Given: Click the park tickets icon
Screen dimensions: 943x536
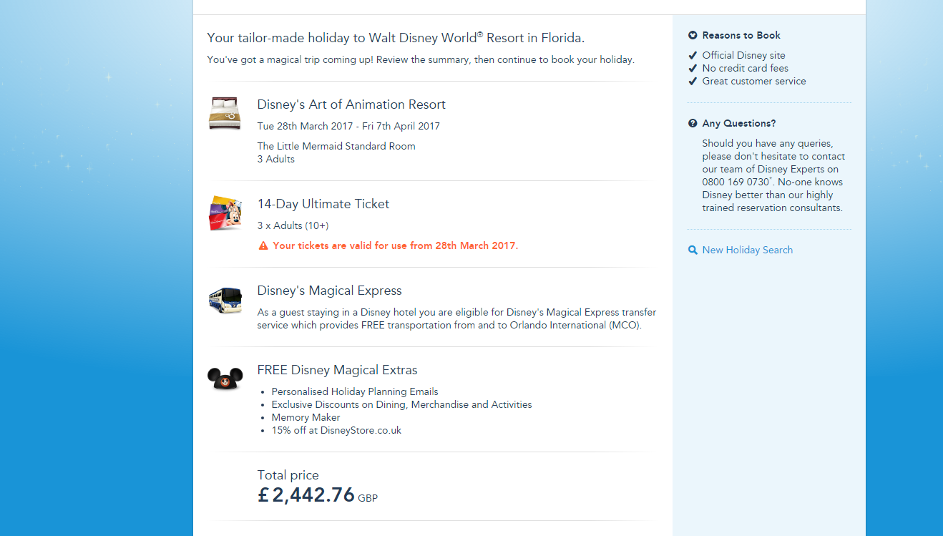Looking at the screenshot, I should pos(225,213).
